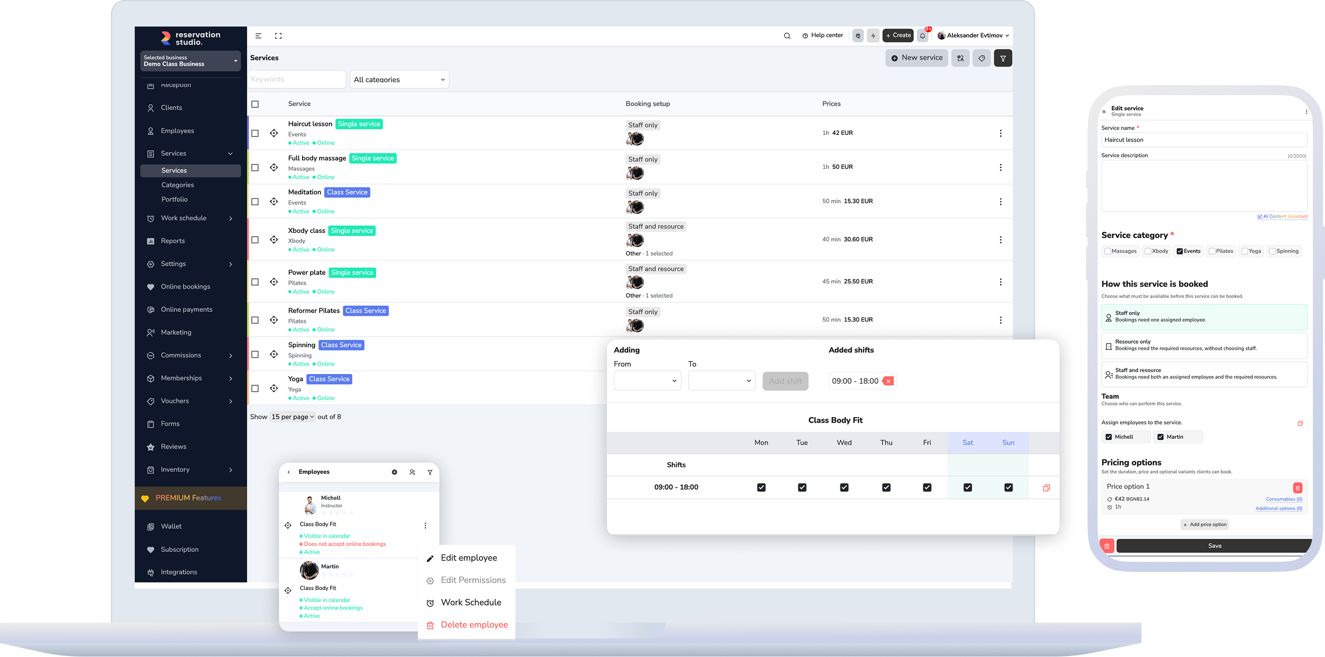Expand Work schedule in the sidebar
The image size is (1325, 657).
[190, 218]
